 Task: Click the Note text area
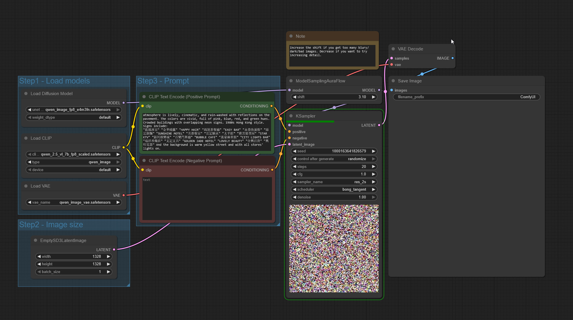tap(332, 55)
